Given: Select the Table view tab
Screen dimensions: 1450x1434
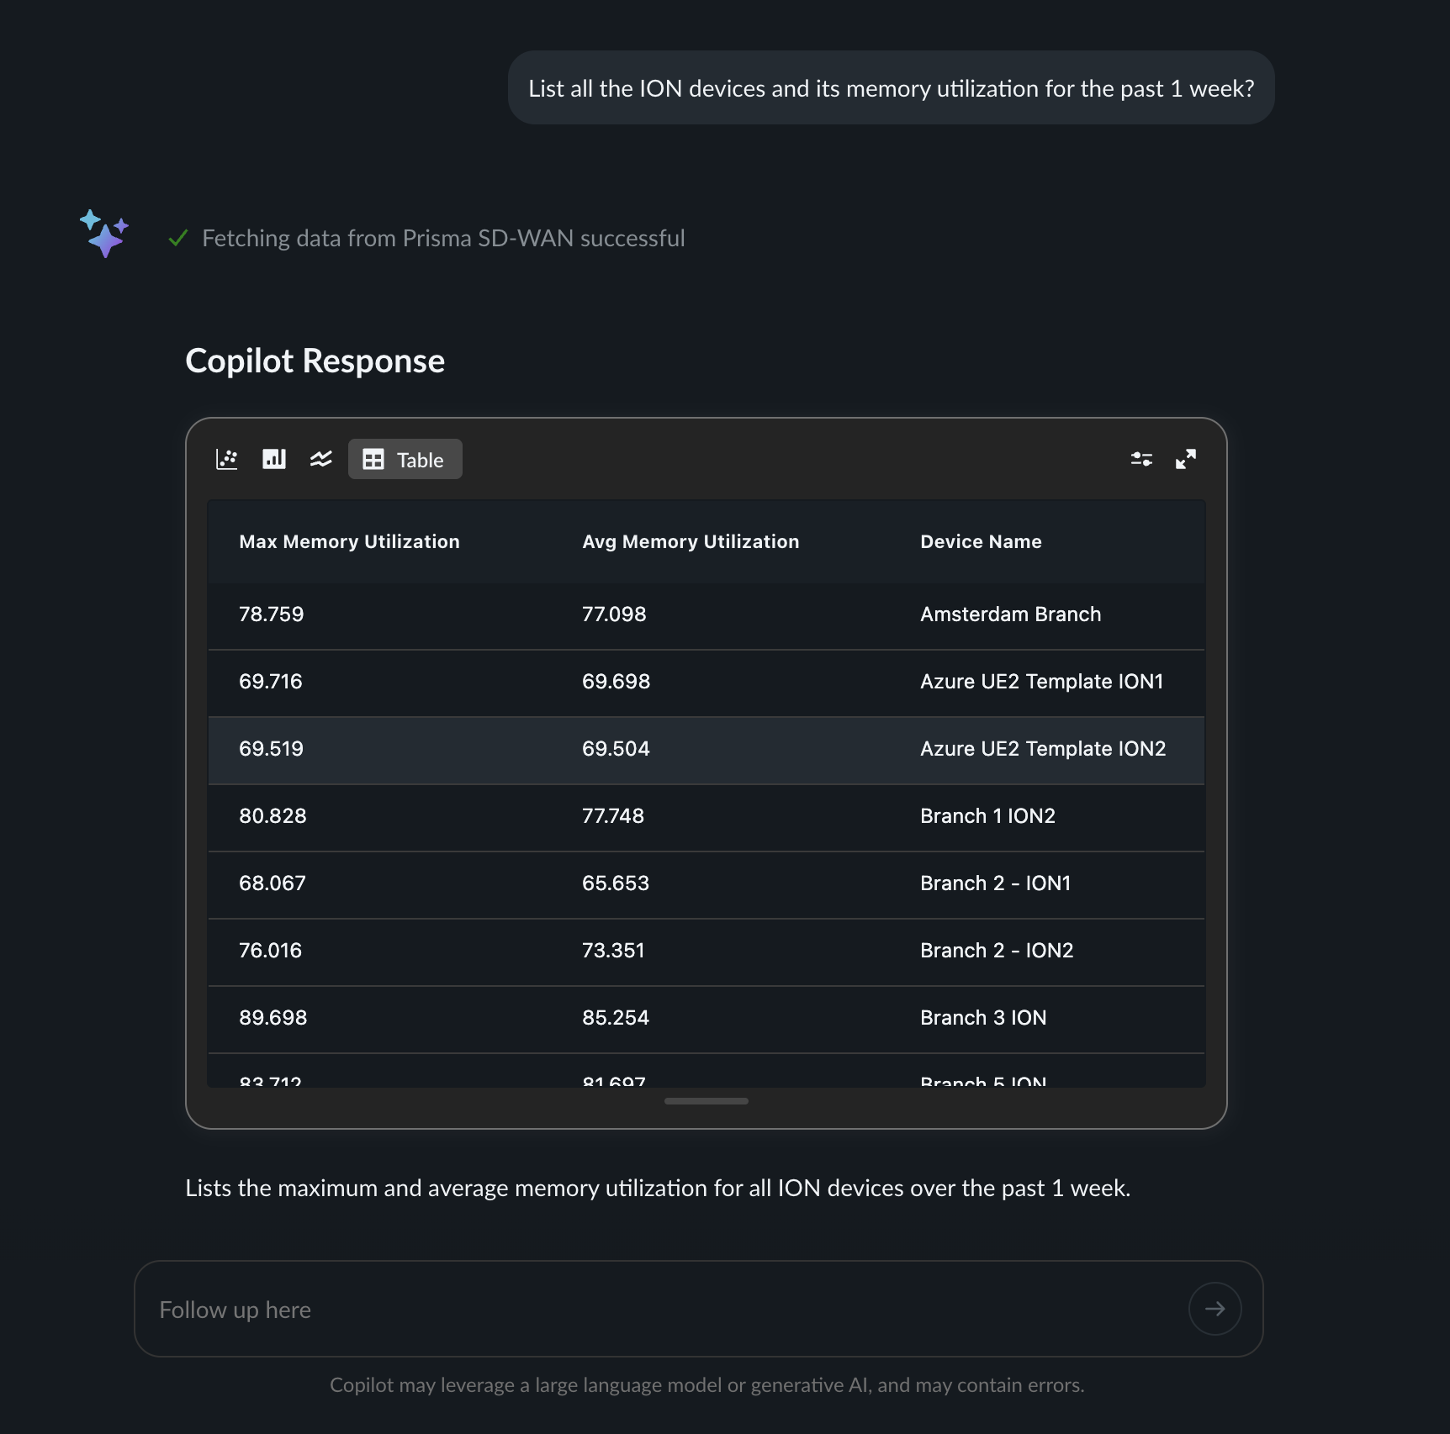Looking at the screenshot, I should (405, 459).
